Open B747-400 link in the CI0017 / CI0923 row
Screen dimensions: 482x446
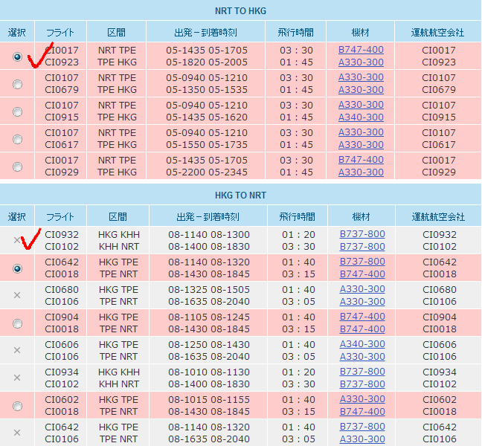tap(361, 50)
